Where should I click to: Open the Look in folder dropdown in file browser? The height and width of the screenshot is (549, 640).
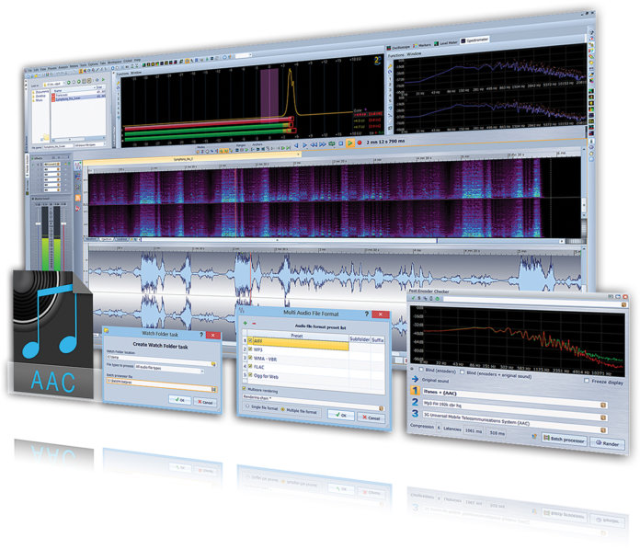52,85
